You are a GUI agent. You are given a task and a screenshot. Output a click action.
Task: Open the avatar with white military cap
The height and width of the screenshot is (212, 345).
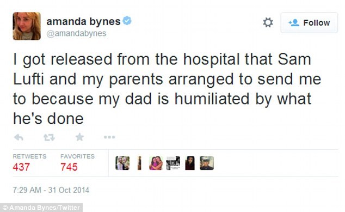(x=207, y=163)
